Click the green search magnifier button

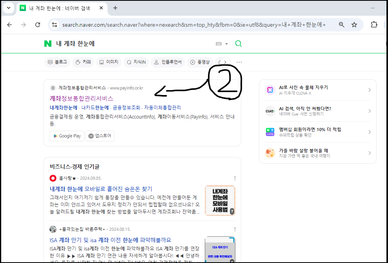coord(238,44)
